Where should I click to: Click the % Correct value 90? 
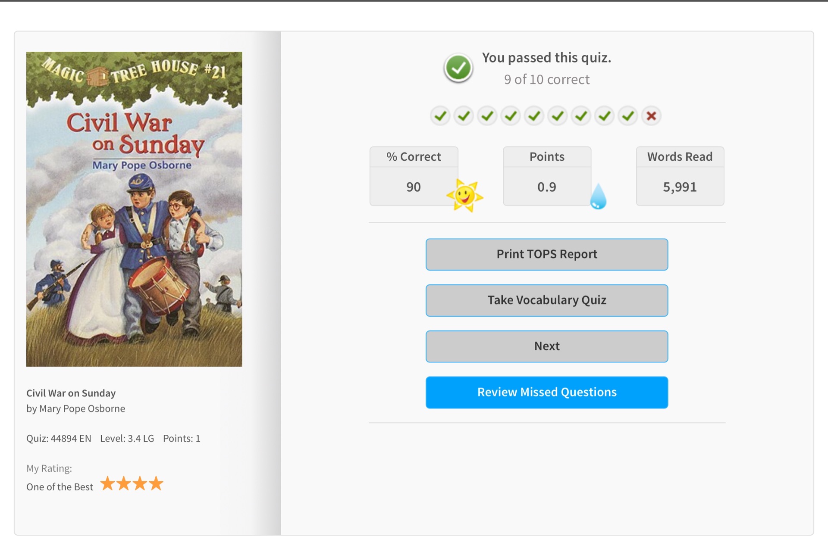(x=413, y=187)
